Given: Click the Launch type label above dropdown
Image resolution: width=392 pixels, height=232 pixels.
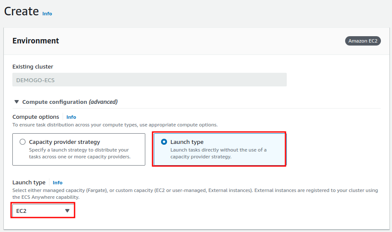Looking at the screenshot, I should (x=29, y=183).
